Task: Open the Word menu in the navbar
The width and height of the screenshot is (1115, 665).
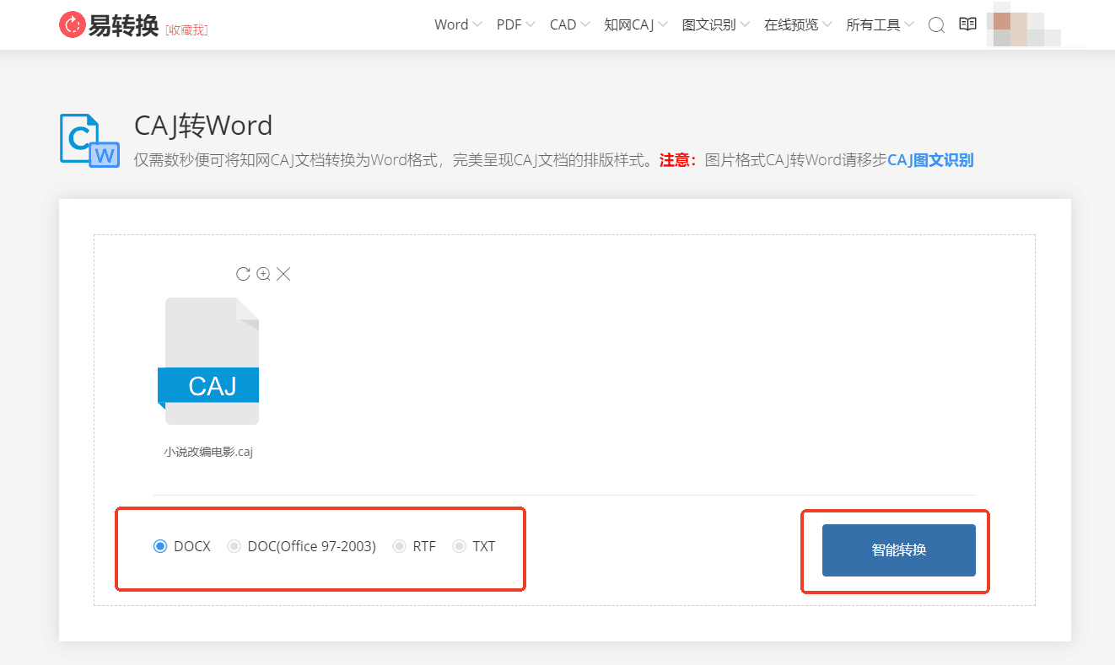Action: tap(452, 24)
